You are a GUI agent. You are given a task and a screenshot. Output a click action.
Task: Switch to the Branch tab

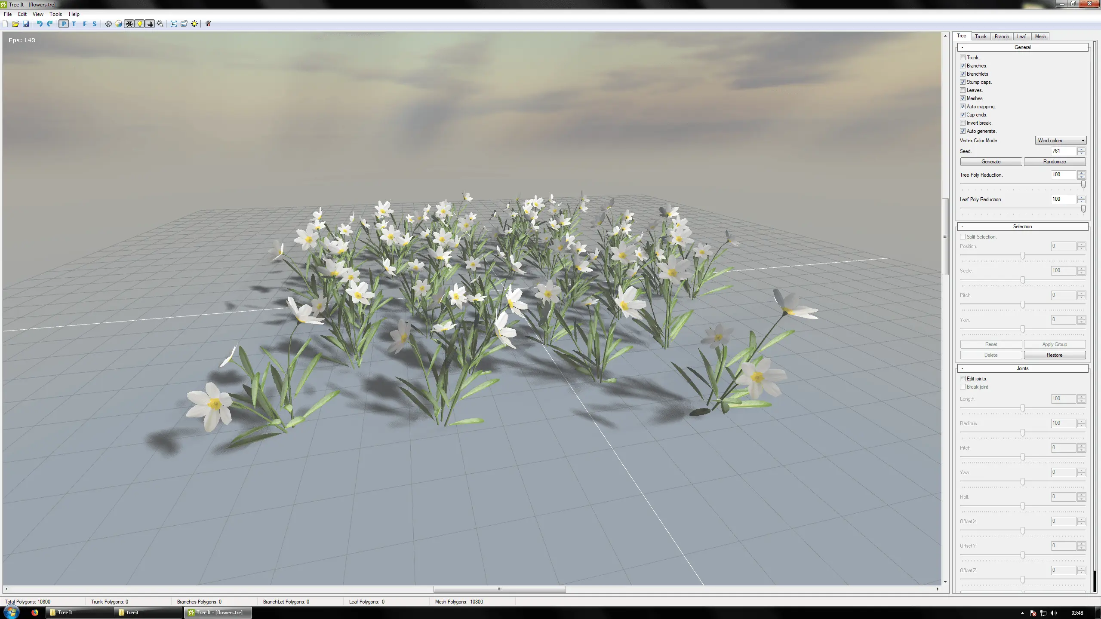pos(1002,37)
